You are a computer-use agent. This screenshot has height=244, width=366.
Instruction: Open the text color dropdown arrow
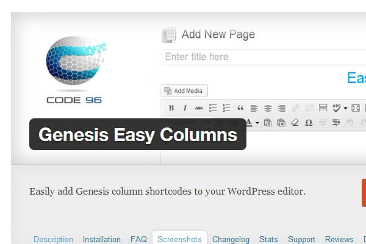257,123
